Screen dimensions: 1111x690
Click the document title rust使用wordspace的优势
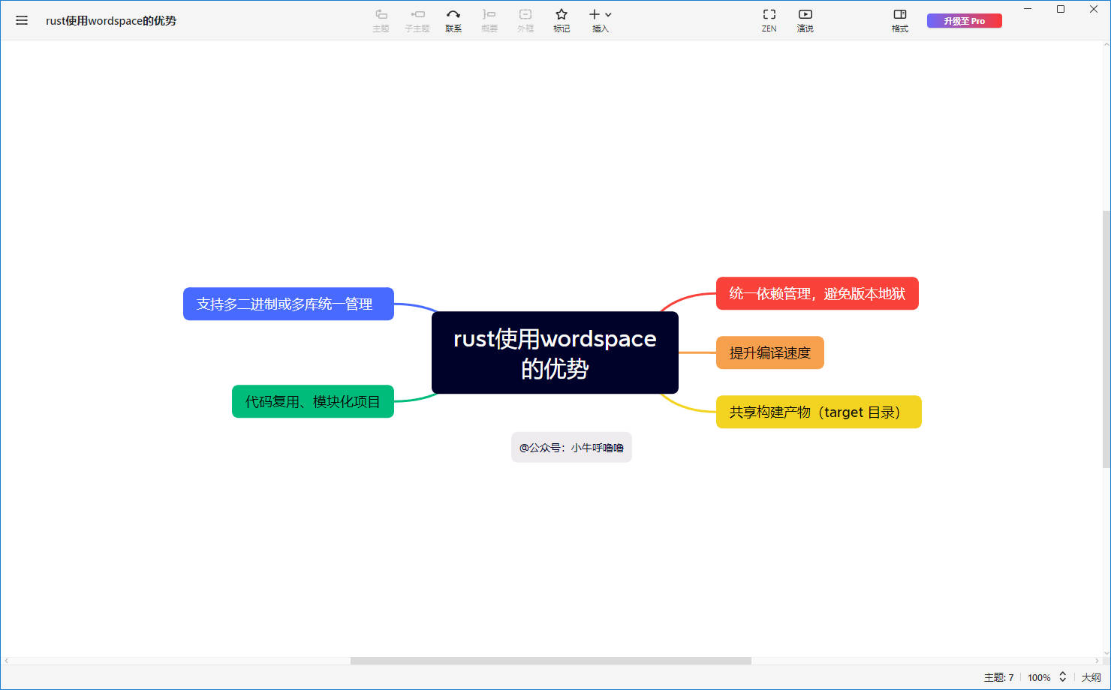(111, 20)
